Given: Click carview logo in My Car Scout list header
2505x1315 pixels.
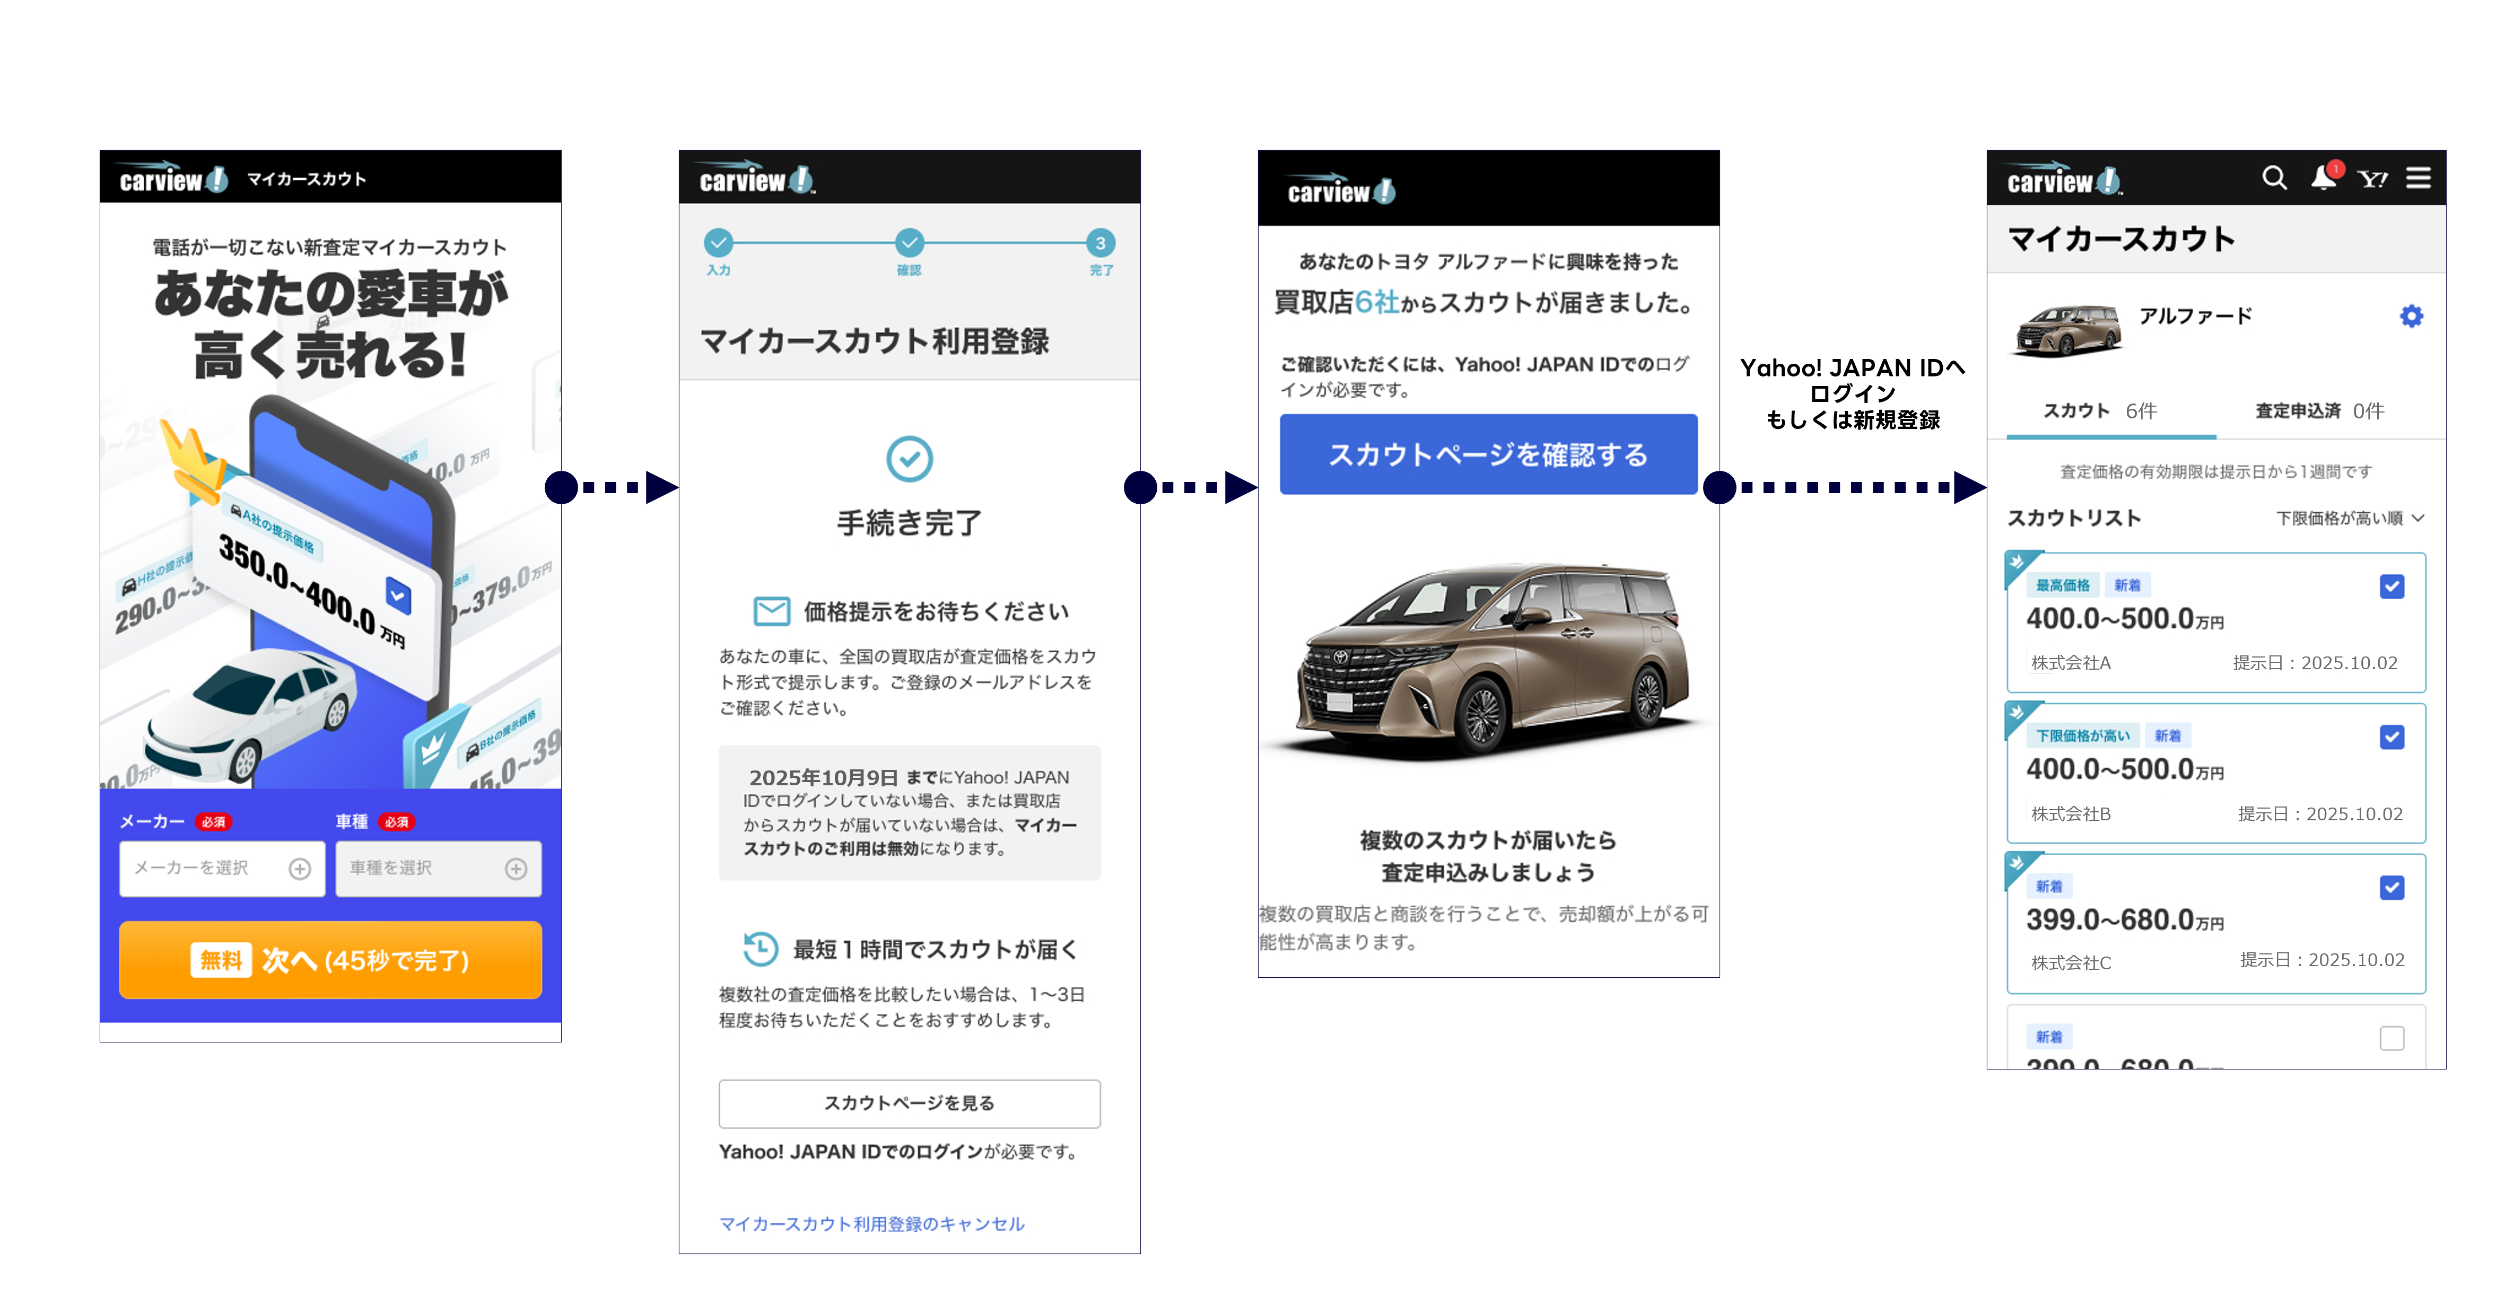Looking at the screenshot, I should point(2064,180).
